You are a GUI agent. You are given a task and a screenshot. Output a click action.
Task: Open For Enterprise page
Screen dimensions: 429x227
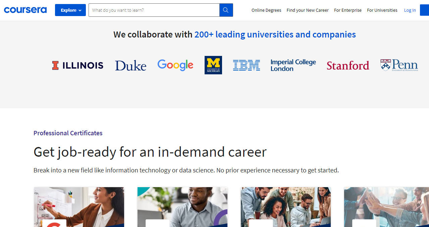[348, 10]
